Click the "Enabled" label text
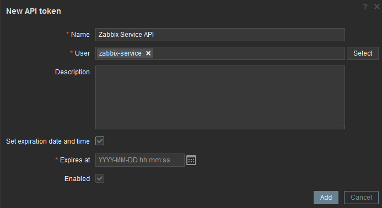Screen dimensions: 382x208 pos(77,179)
